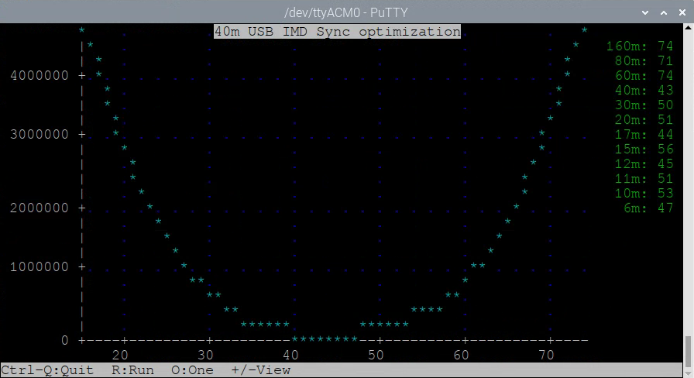Minimize the PuTTY window

pos(644,12)
